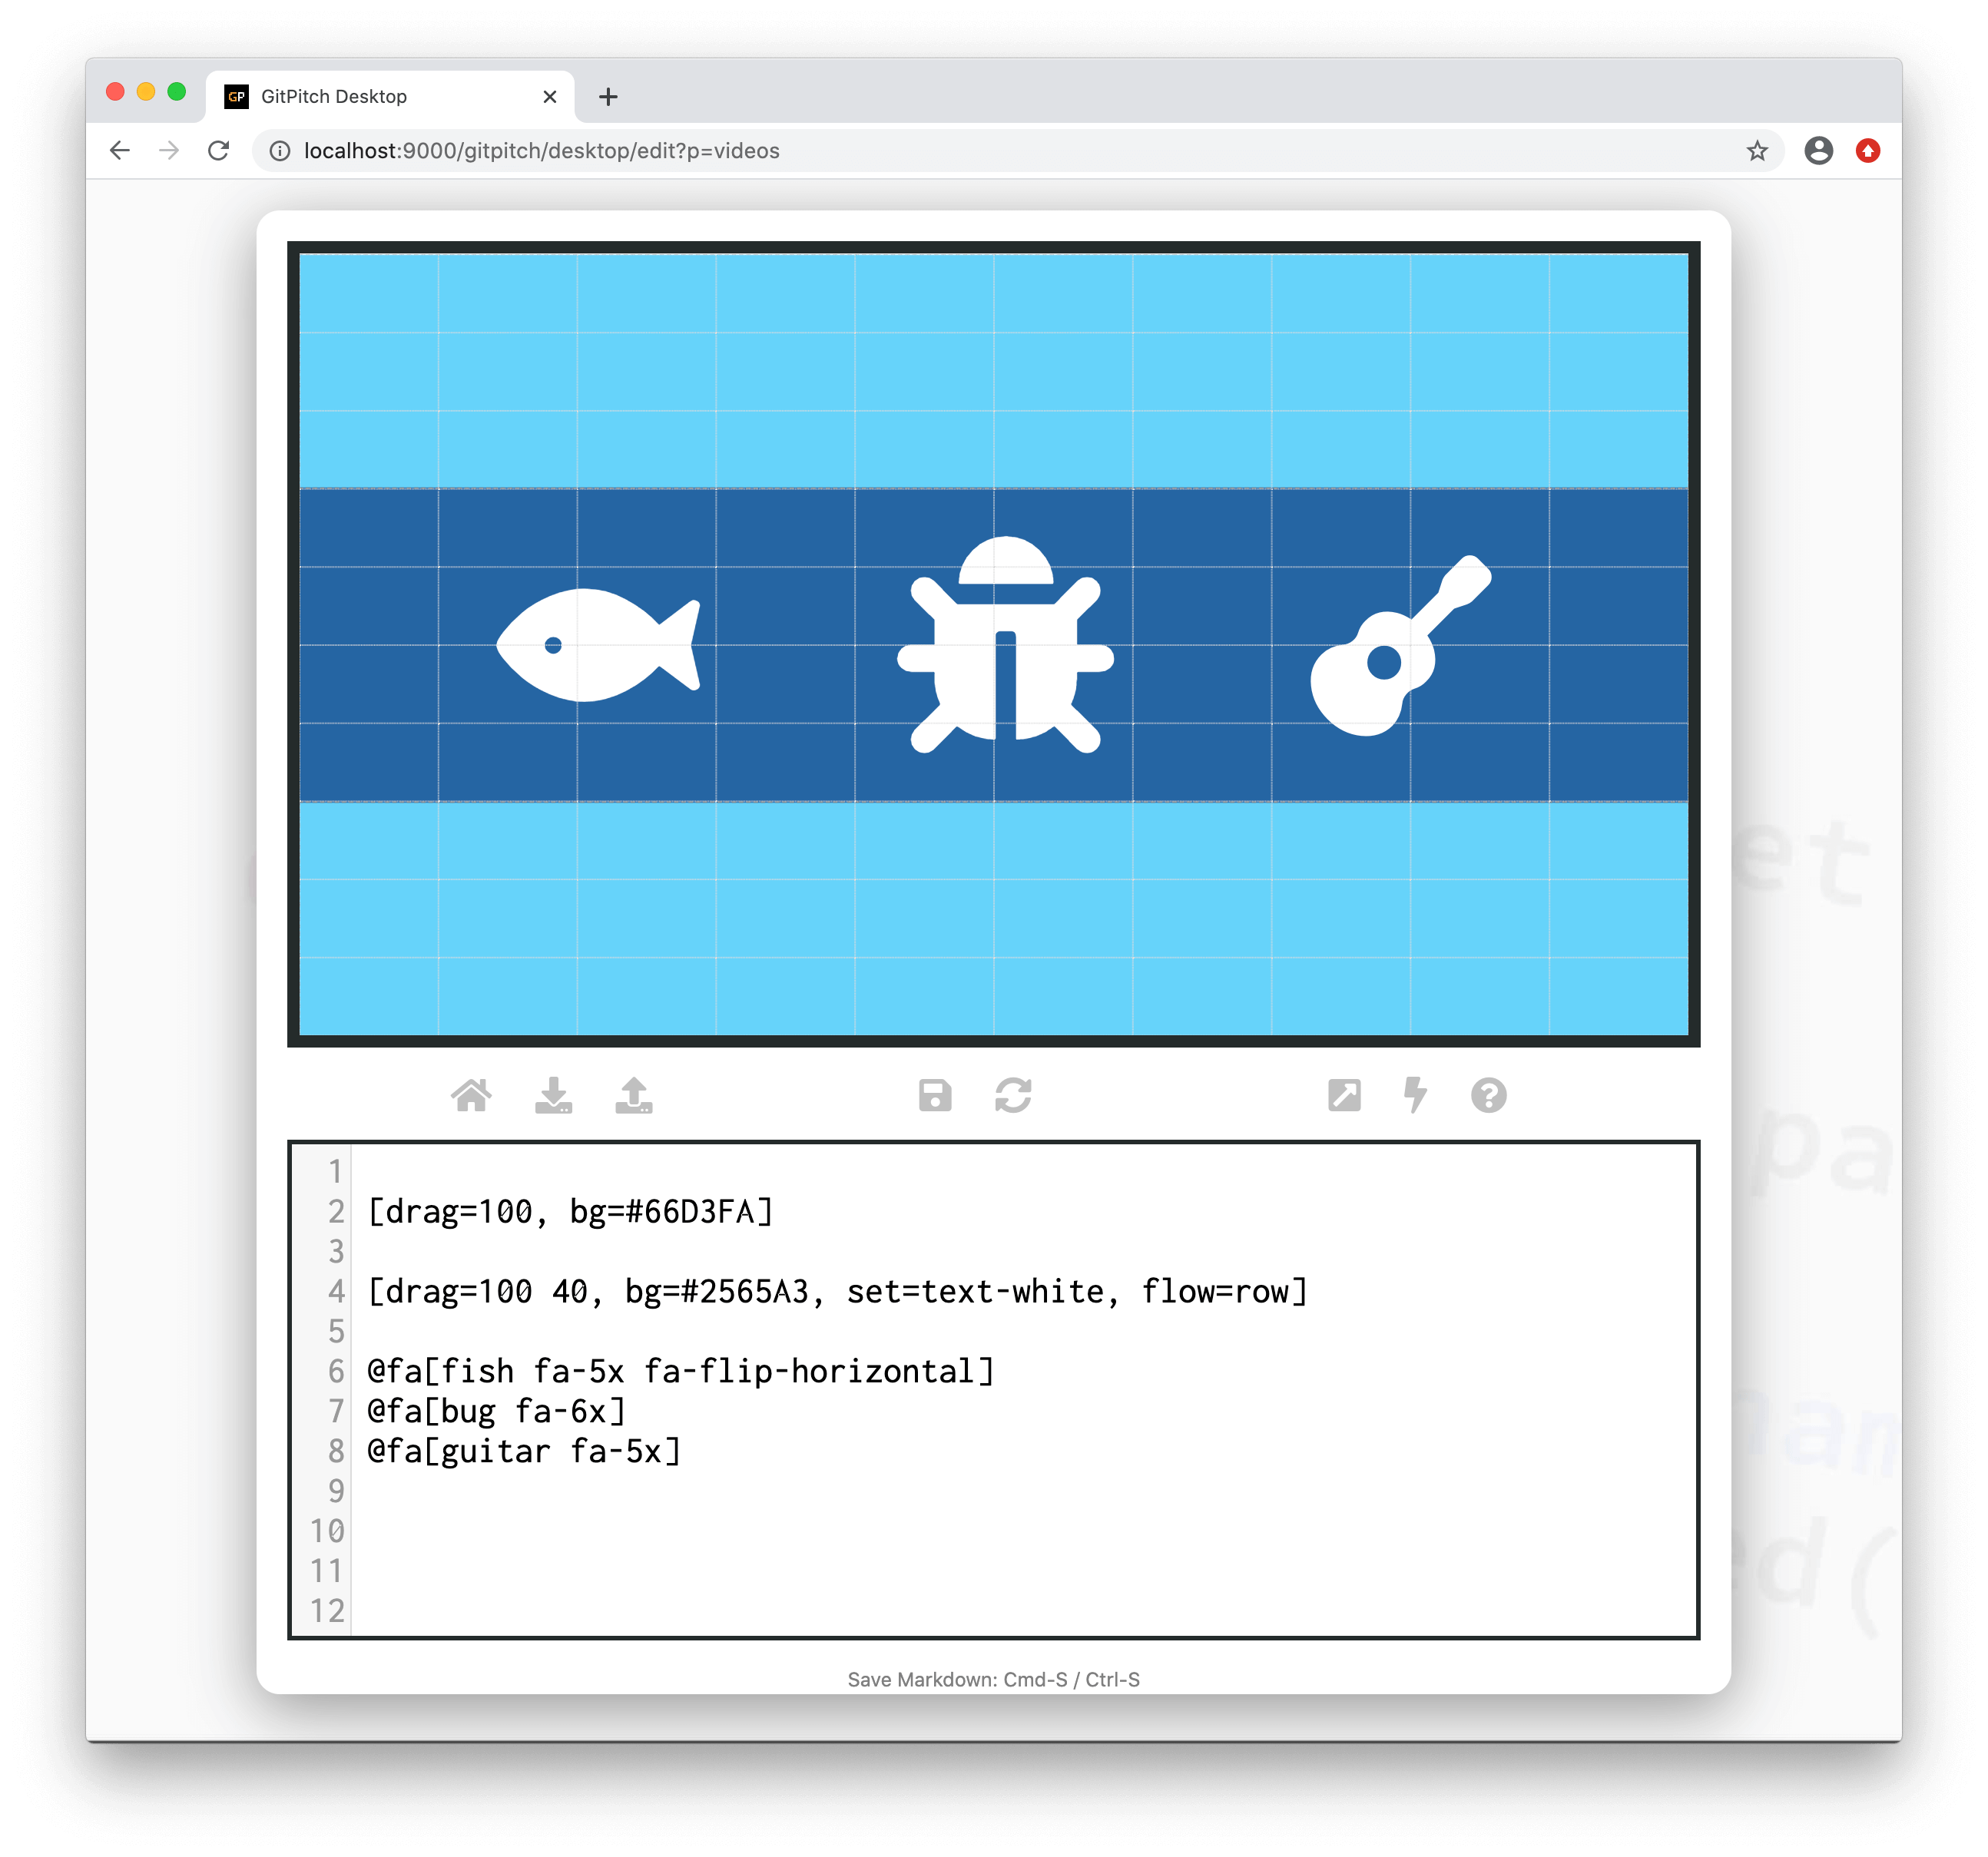This screenshot has height=1857, width=1988.
Task: Click the @fa[fish fa-5x fa-flip-horizontal] line
Action: point(681,1371)
